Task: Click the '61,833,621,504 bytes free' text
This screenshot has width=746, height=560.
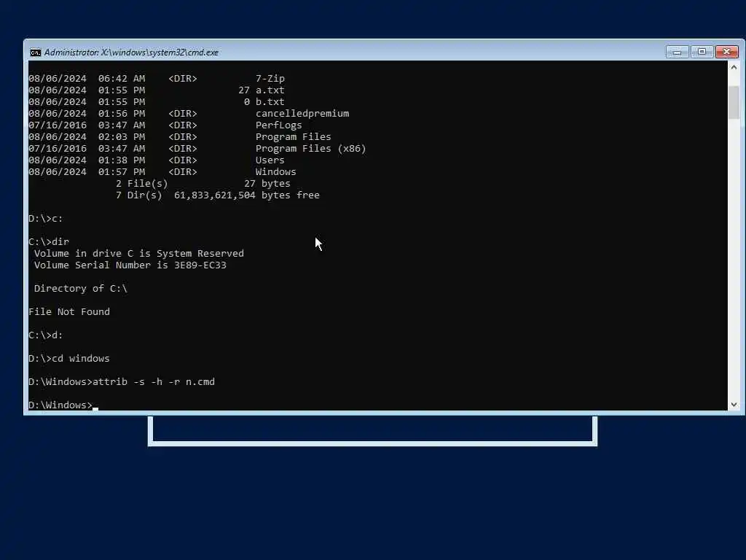Action: point(246,195)
